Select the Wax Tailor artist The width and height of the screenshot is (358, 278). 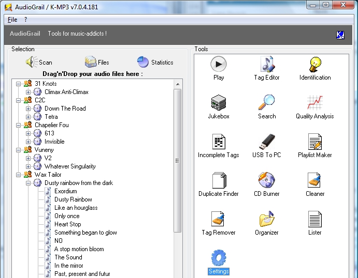(x=48, y=175)
